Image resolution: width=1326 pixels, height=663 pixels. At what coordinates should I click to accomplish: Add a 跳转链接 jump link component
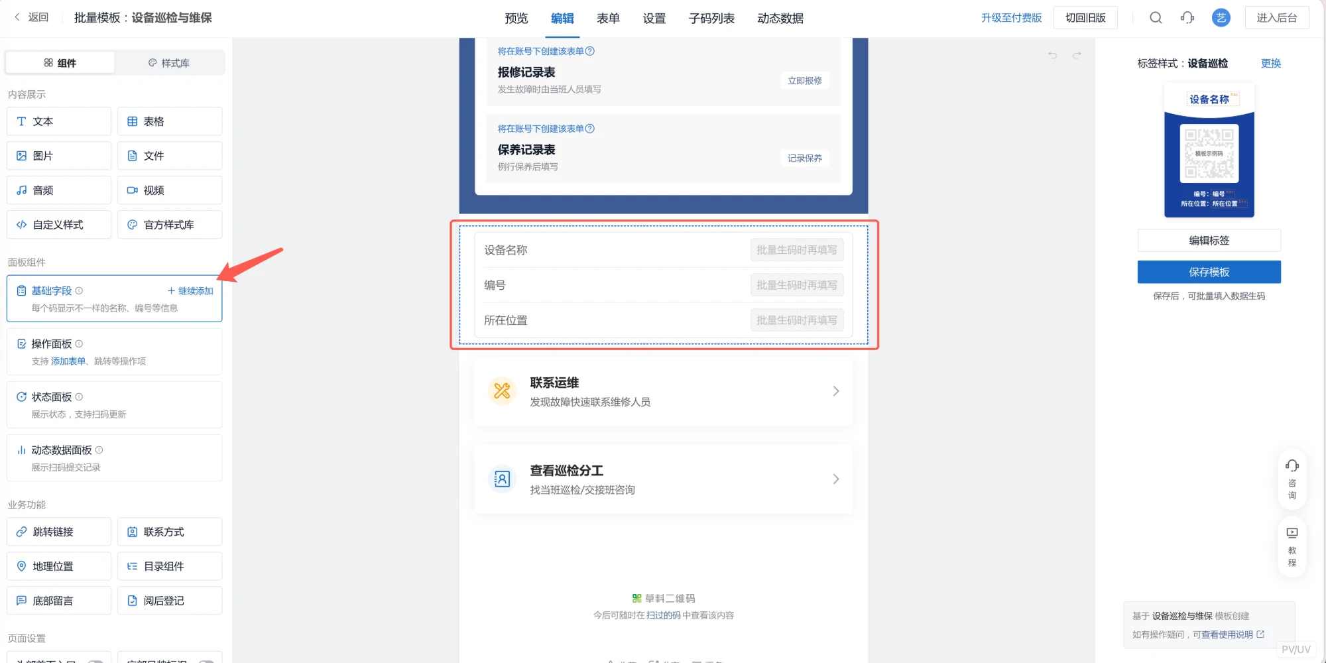[x=59, y=532]
